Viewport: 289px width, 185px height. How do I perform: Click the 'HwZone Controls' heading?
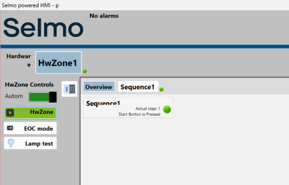click(29, 84)
